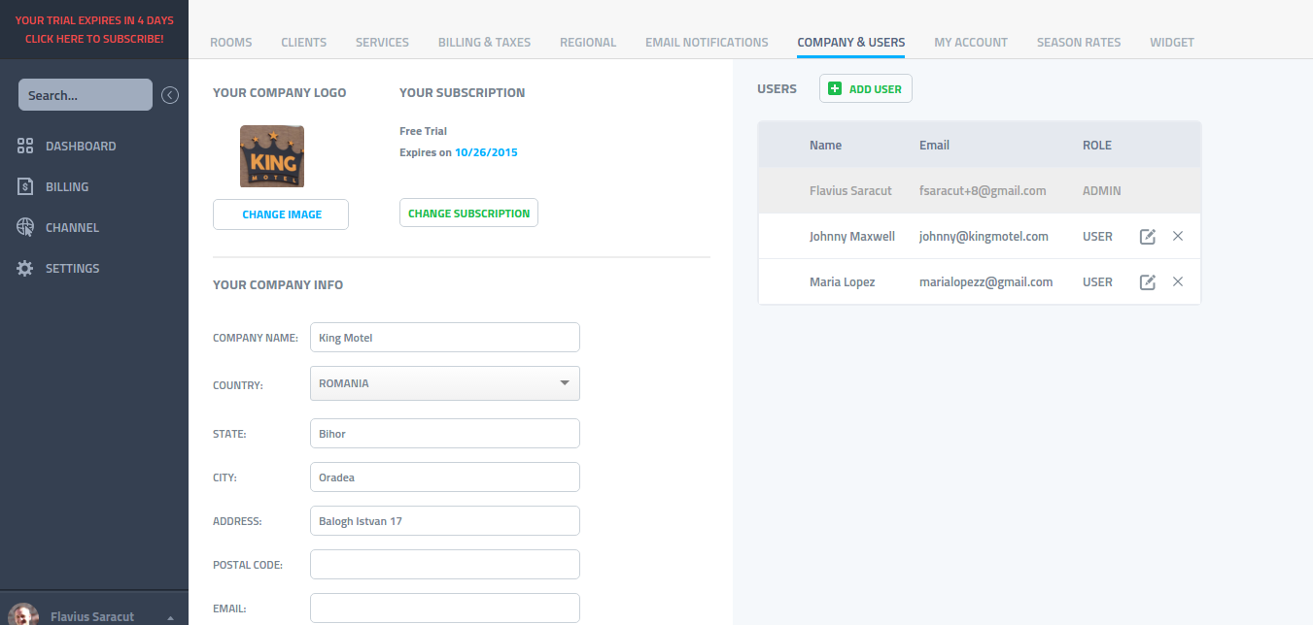This screenshot has height=625, width=1313.
Task: Click the Change Image button
Action: 281,214
